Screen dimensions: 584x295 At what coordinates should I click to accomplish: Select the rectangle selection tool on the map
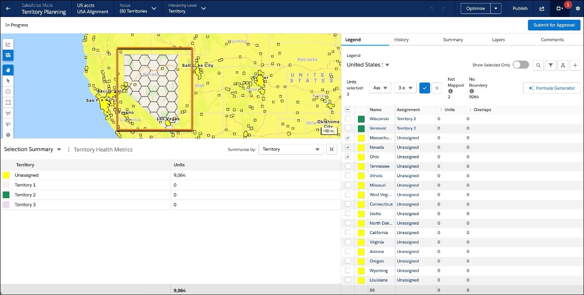pos(8,102)
